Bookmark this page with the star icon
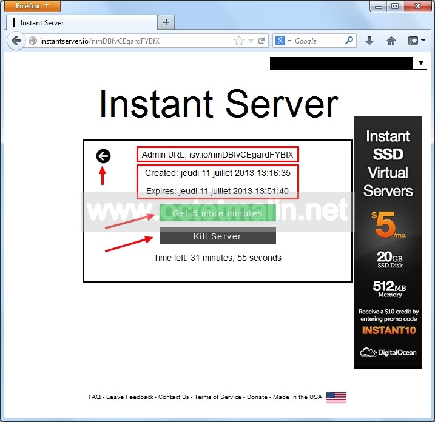The width and height of the screenshot is (435, 422). [239, 41]
